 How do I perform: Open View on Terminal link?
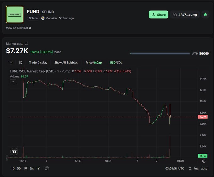[19, 28]
